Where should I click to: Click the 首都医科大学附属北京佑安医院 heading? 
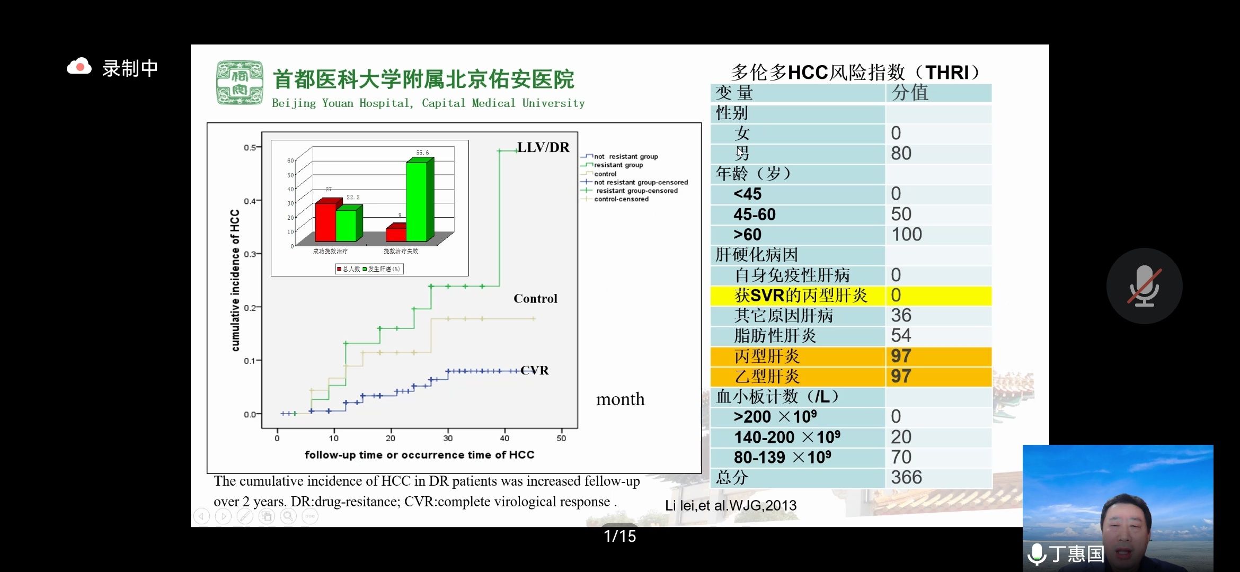click(423, 79)
